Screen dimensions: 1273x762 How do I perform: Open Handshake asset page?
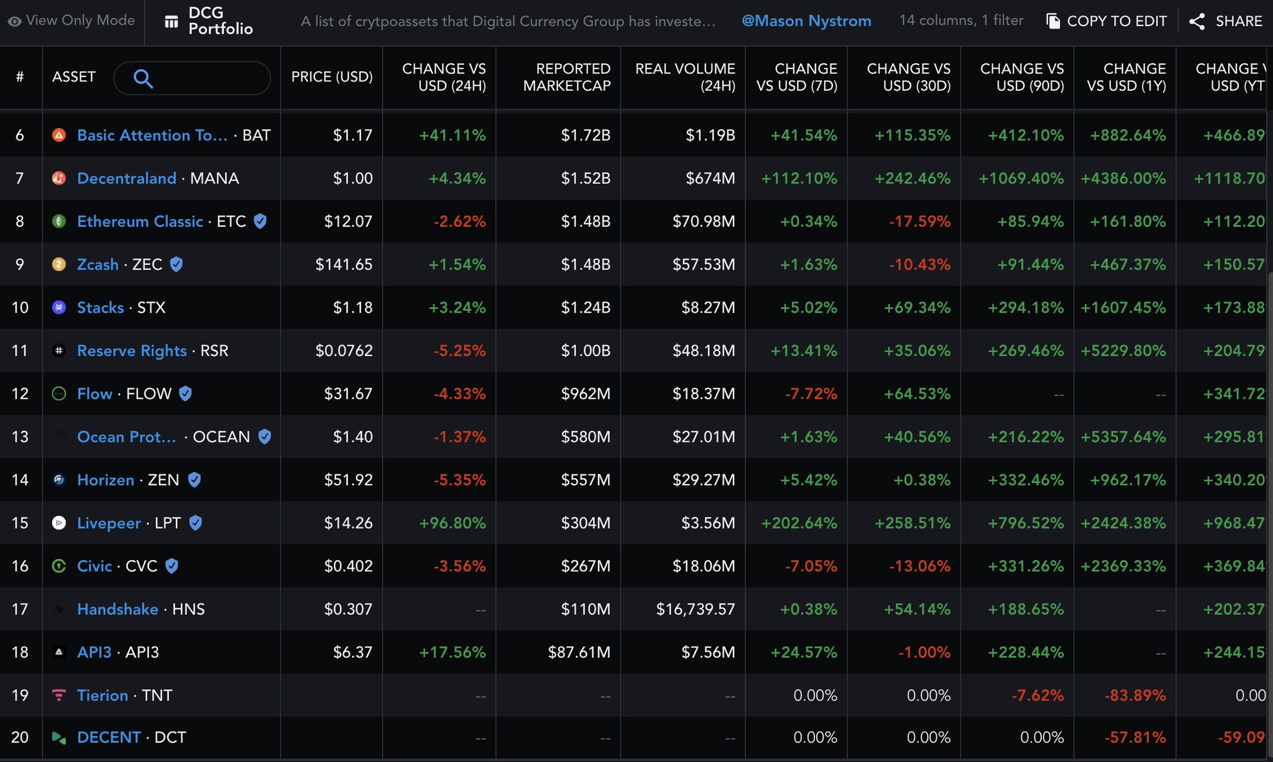117,609
